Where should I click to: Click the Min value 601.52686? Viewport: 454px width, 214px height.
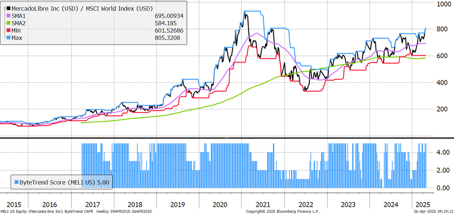point(169,31)
